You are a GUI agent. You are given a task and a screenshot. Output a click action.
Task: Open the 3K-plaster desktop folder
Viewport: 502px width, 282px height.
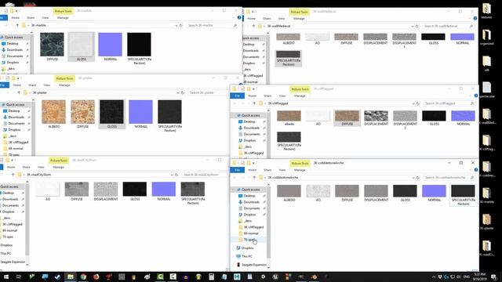tap(486, 222)
